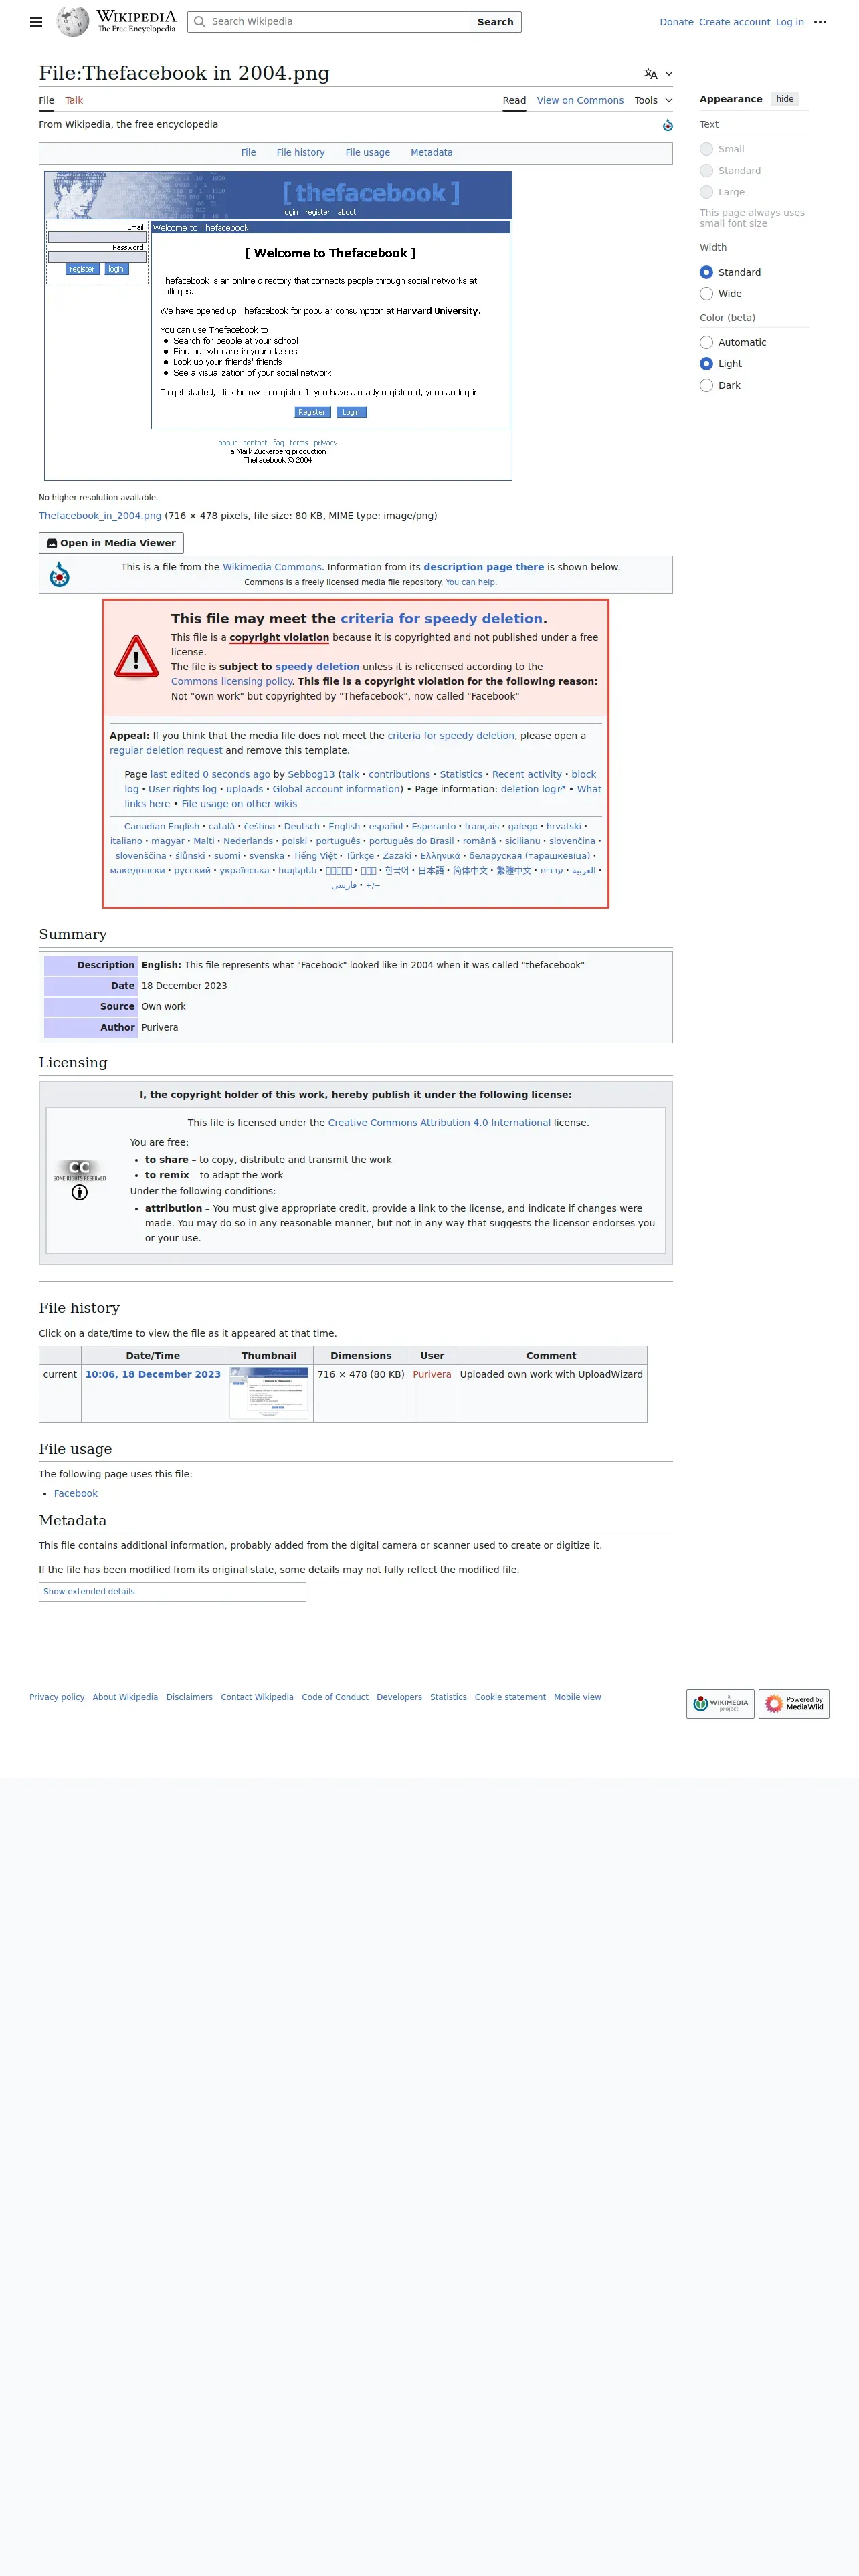Click Privacy policy footer link
The width and height of the screenshot is (859, 2576).
57,1697
